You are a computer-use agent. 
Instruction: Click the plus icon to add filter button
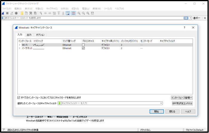205,18
